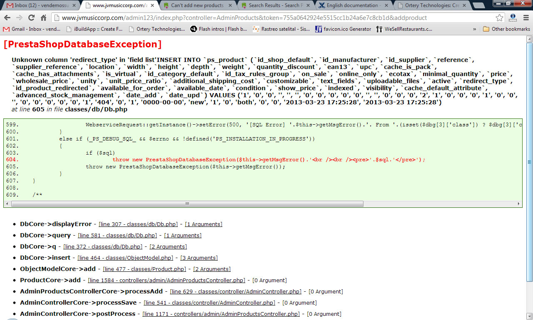This screenshot has height=320, width=533.
Task: Open the Flash intros bookmark
Action: pyautogui.click(x=219, y=29)
